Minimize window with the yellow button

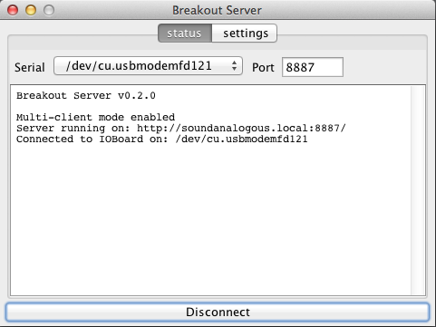click(x=31, y=10)
